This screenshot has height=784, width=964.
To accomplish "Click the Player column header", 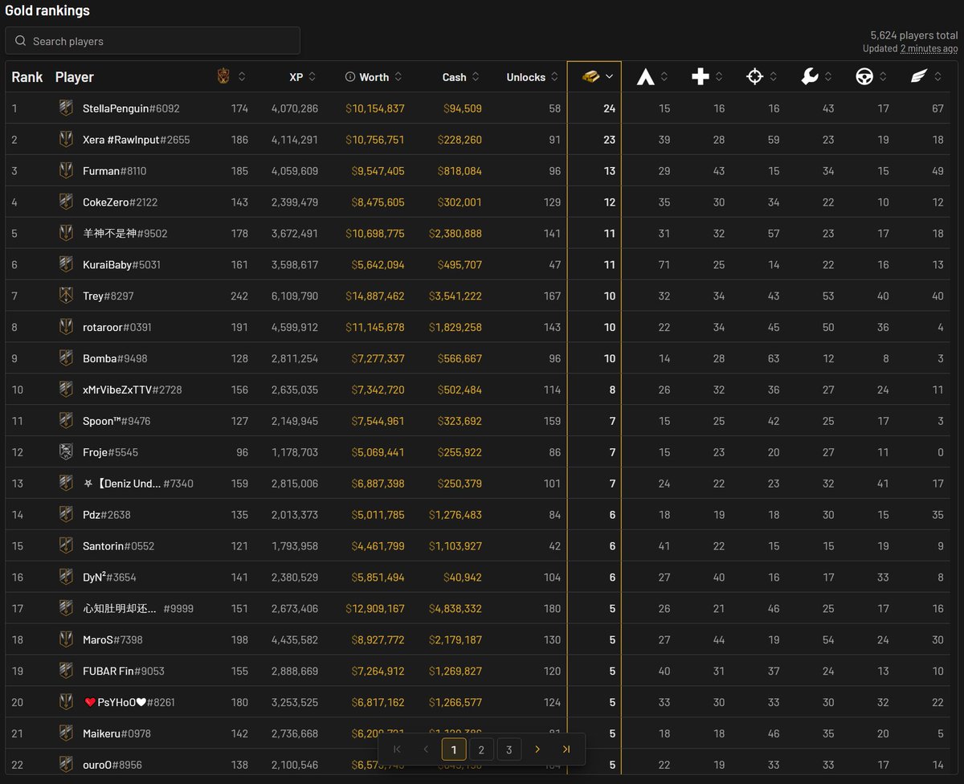I will click(x=75, y=77).
